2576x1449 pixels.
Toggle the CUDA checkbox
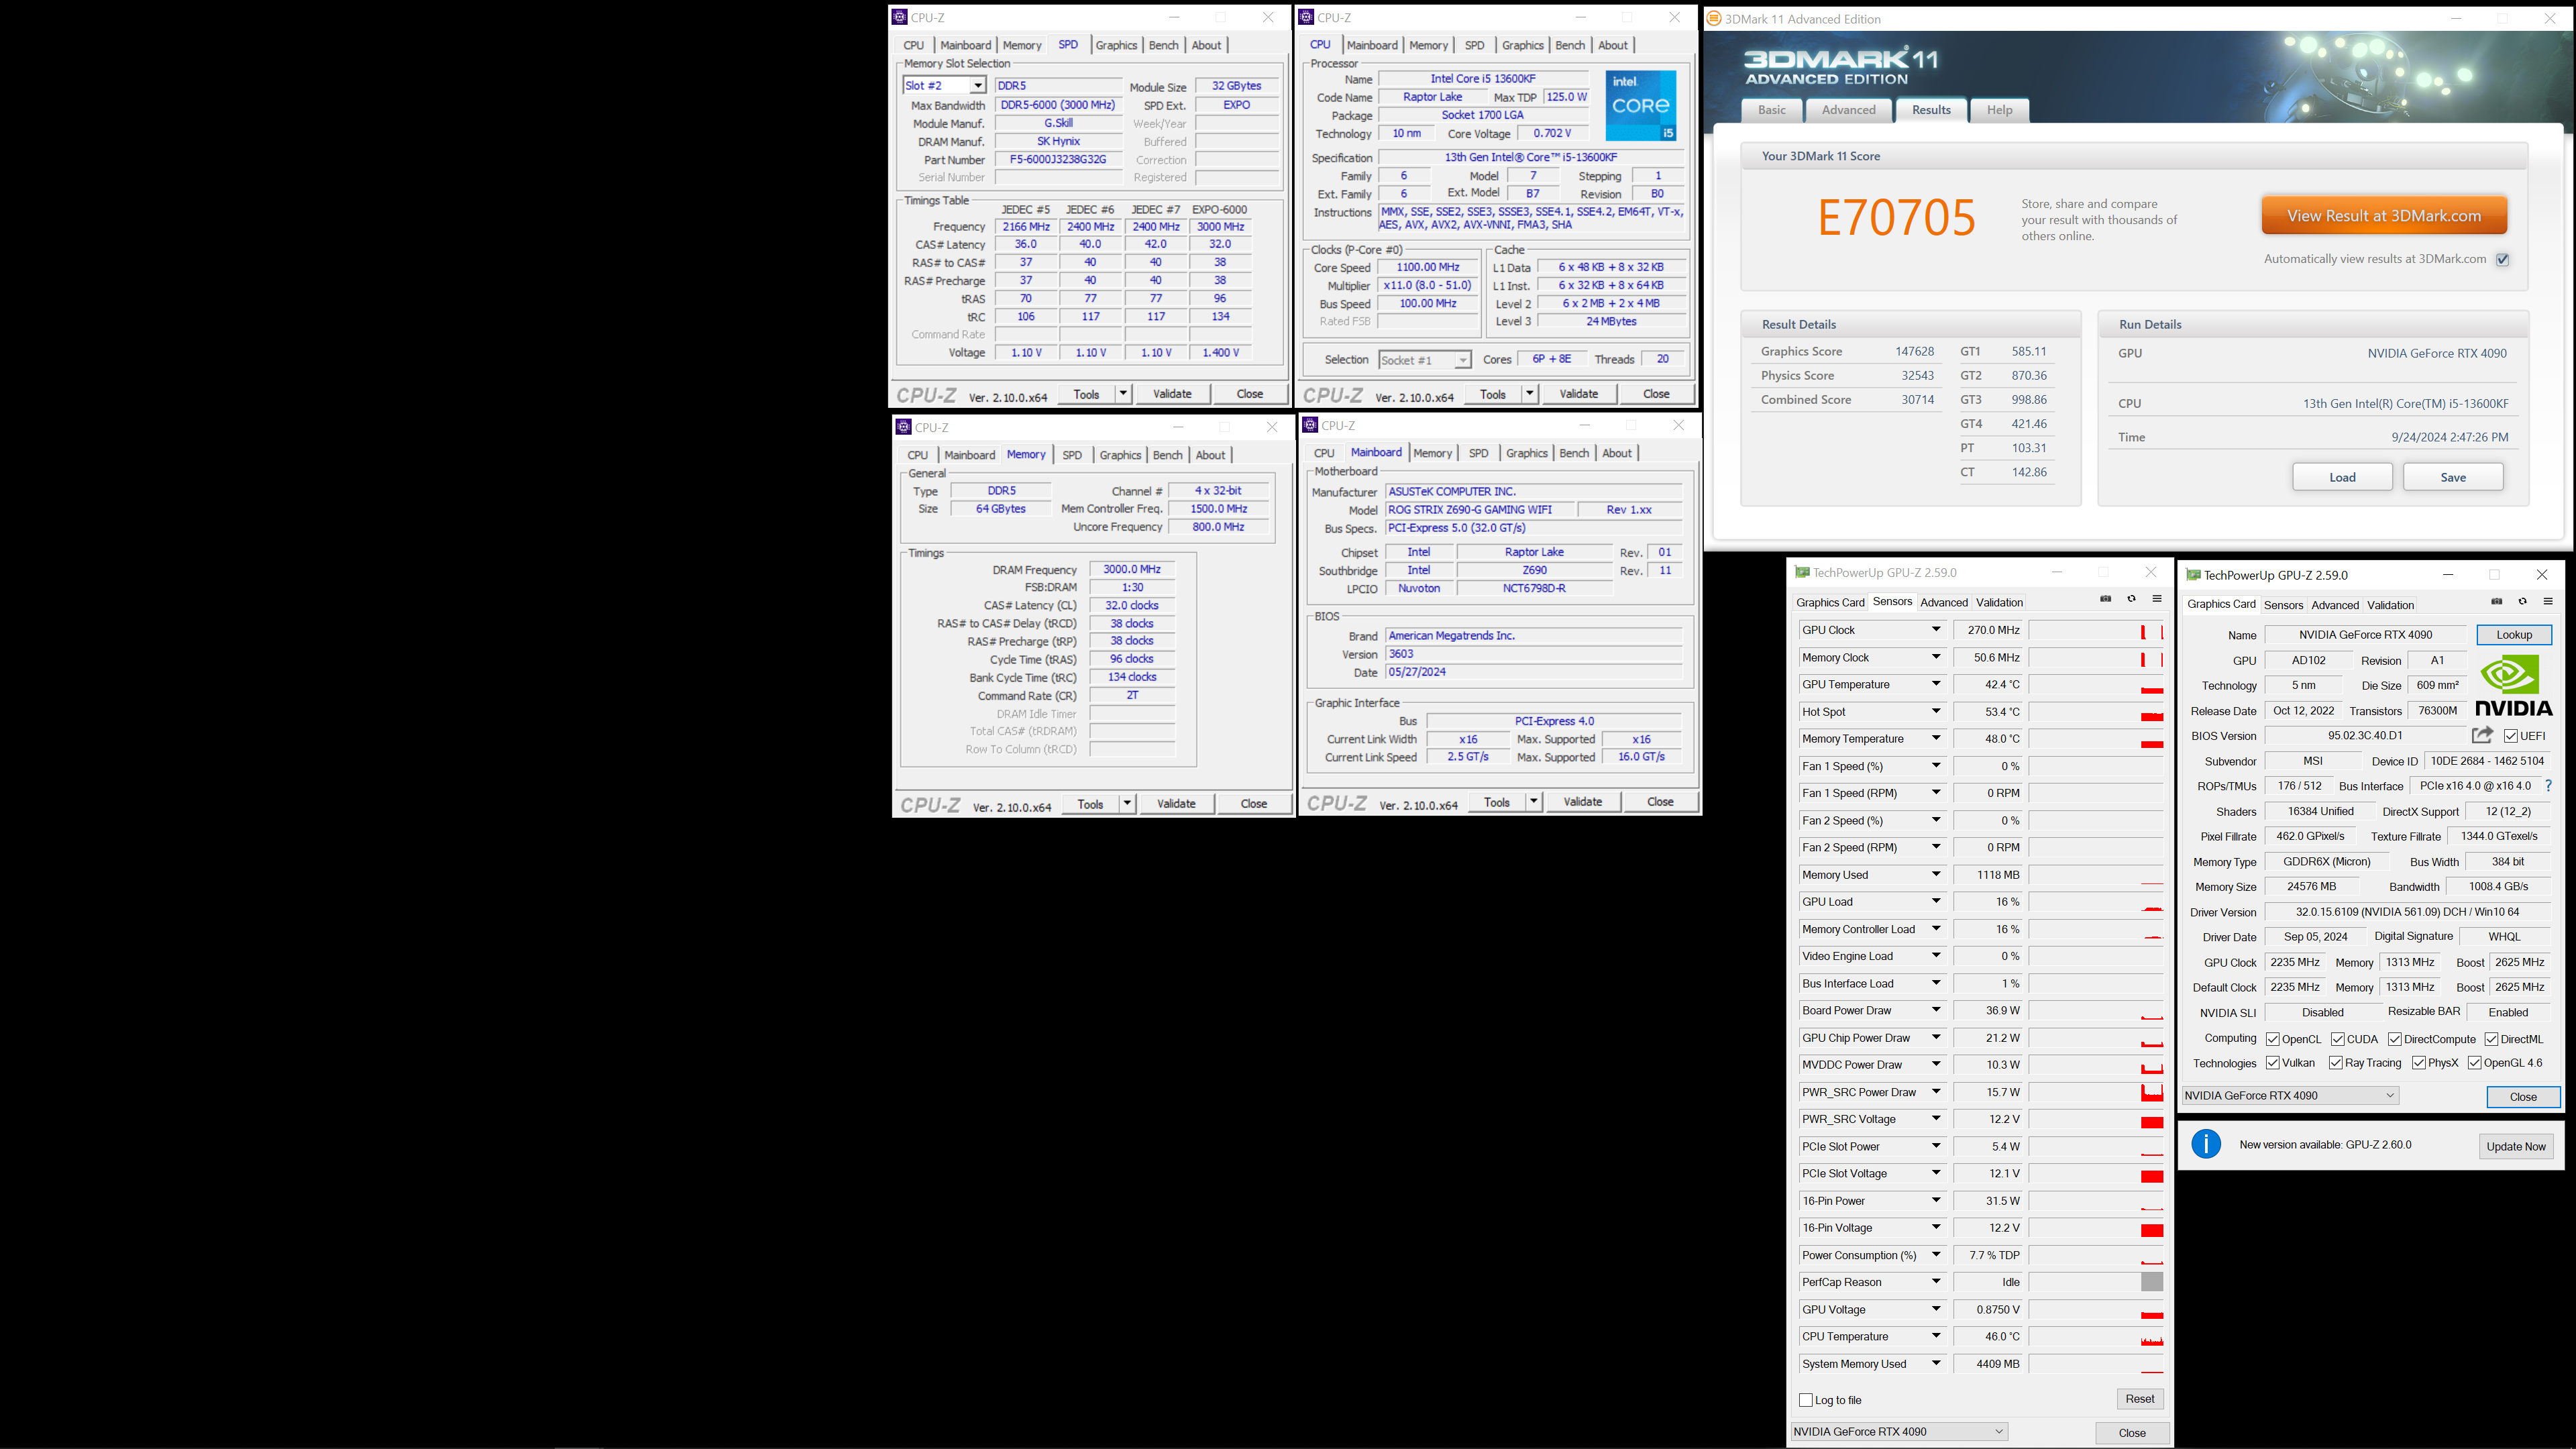[2338, 1039]
